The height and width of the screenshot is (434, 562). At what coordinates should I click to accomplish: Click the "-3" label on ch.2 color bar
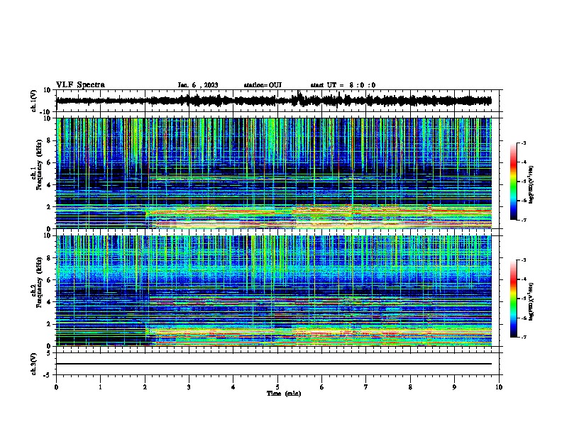524,260
